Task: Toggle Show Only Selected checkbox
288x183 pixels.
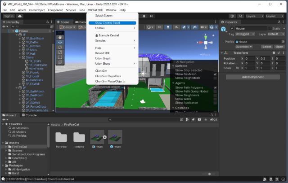Action: (x=215, y=70)
